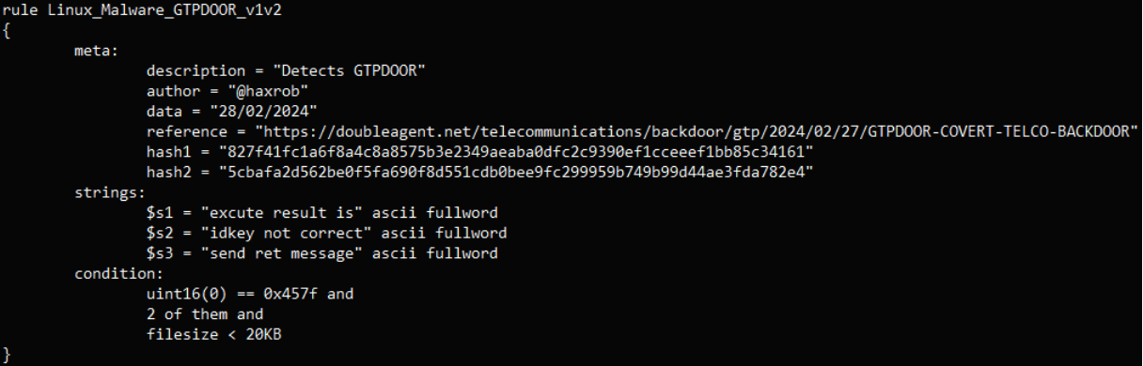Click the hash2 value starting with 5cbafa
The height and width of the screenshot is (366, 1143).
515,172
